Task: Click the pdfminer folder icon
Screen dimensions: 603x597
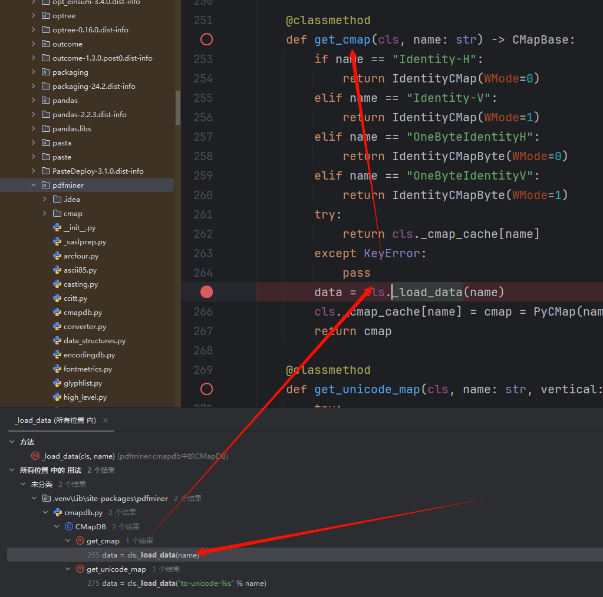Action: pyautogui.click(x=46, y=185)
